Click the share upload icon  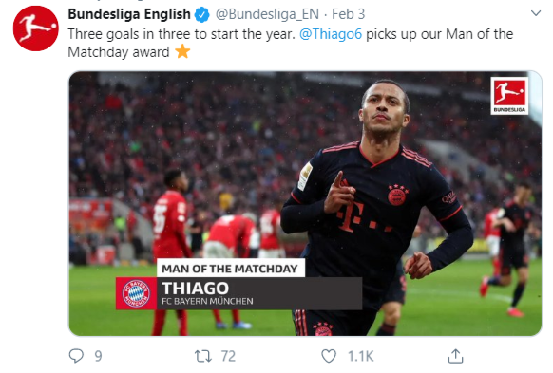click(455, 356)
